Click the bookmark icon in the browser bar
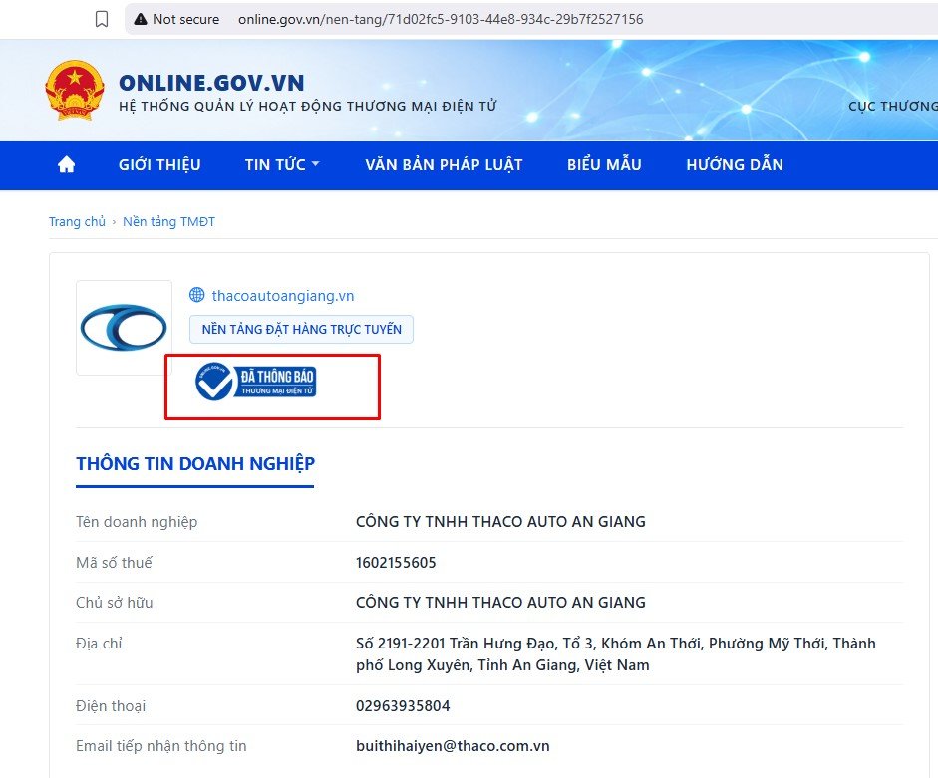 [x=102, y=19]
